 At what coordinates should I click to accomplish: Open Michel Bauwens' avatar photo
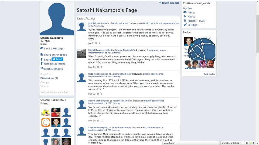tap(81, 53)
